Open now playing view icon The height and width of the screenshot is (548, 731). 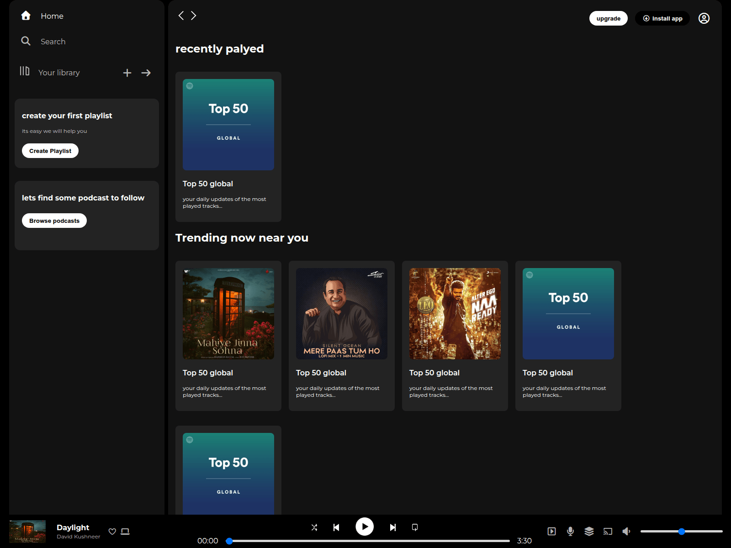[x=552, y=531]
